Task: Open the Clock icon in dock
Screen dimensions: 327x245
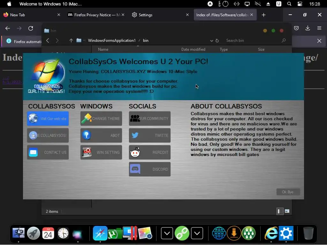Action: 63,233
